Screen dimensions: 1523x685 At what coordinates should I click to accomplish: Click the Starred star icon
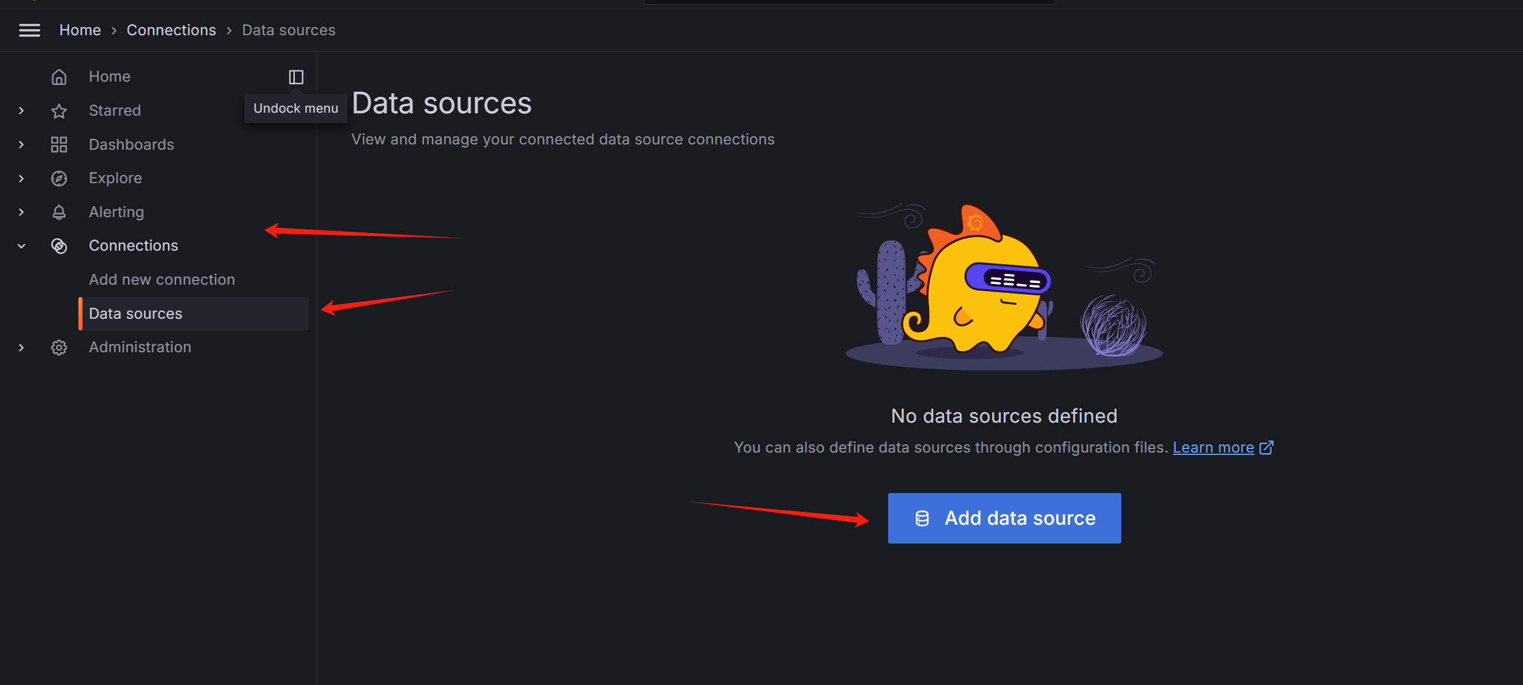click(59, 110)
